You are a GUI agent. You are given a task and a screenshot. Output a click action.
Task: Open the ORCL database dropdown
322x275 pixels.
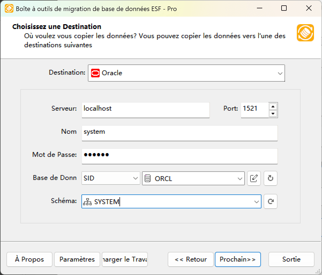point(240,178)
